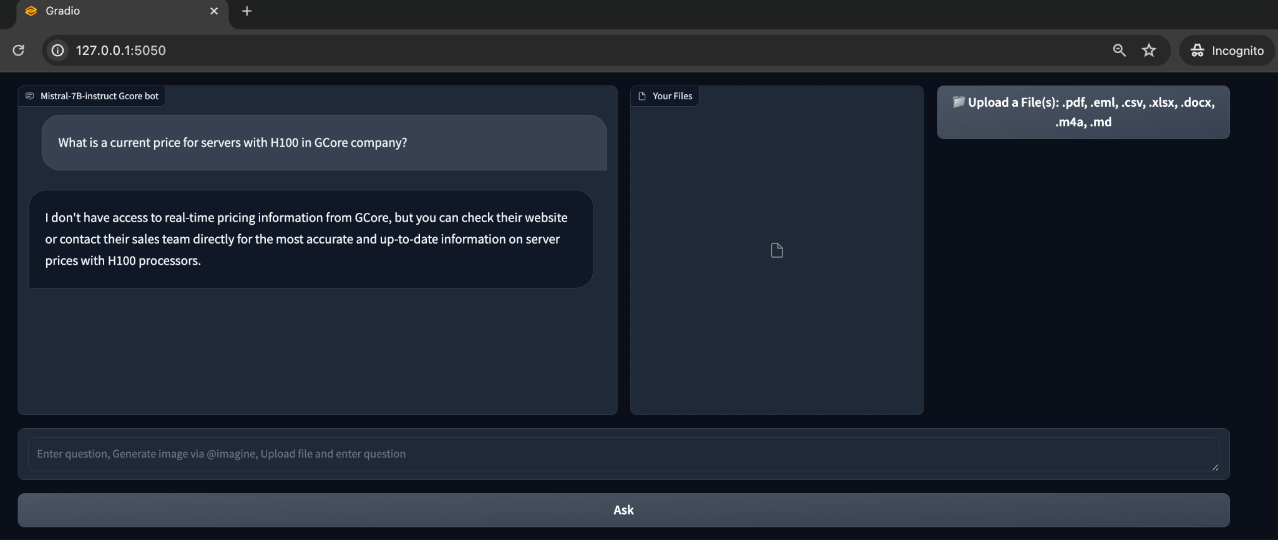Image resolution: width=1278 pixels, height=540 pixels.
Task: Click the chat bubble icon beside Mistral label
Action: 29,96
